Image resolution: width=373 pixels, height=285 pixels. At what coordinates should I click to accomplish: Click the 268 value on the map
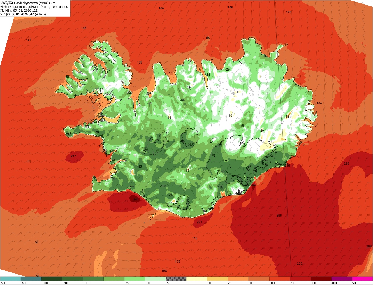point(279,216)
